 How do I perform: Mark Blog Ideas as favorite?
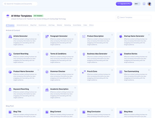pyautogui.click(x=149, y=110)
